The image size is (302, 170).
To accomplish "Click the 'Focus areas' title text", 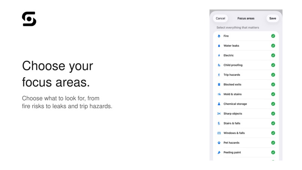I will click(x=246, y=18).
